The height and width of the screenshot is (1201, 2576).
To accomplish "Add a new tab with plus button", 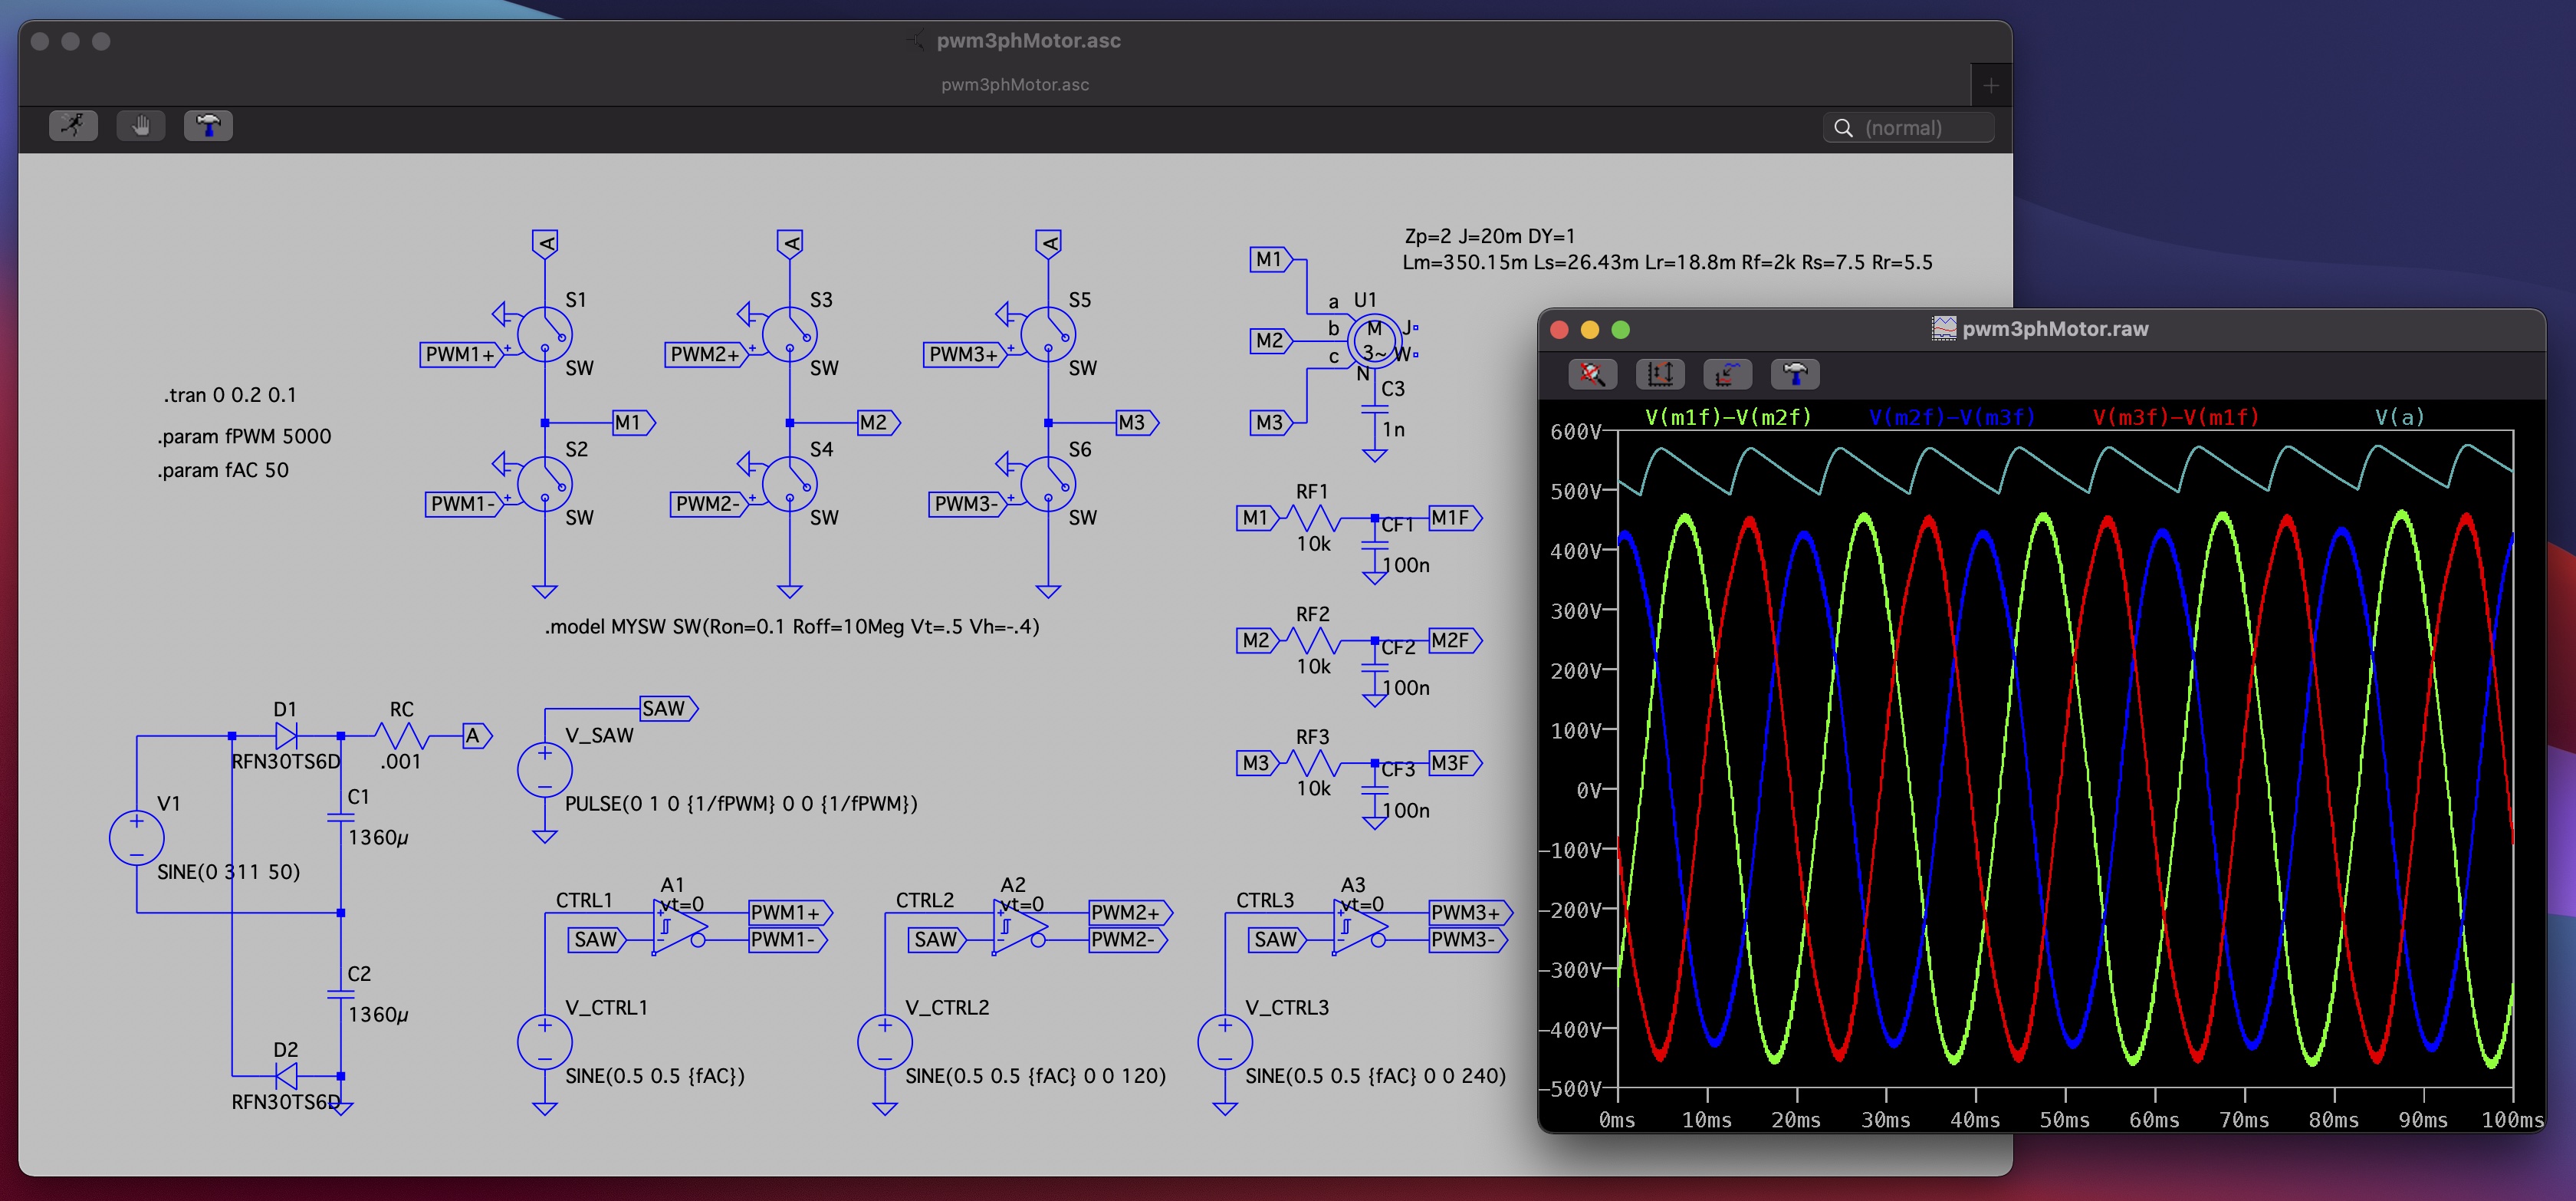I will pyautogui.click(x=1990, y=86).
